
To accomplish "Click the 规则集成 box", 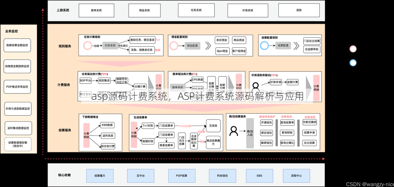I will click(105, 81).
